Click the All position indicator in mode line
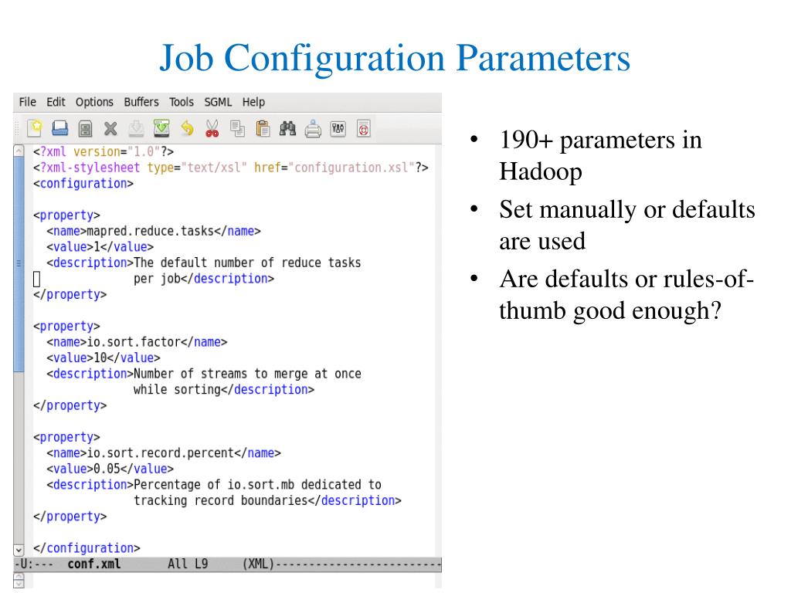This screenshot has width=791, height=593. [177, 564]
